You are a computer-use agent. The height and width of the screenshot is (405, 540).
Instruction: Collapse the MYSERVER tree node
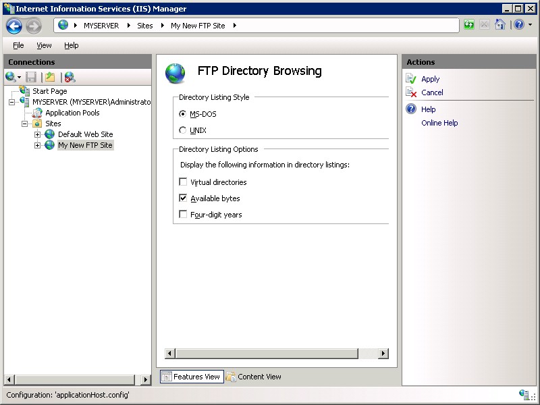[11, 102]
